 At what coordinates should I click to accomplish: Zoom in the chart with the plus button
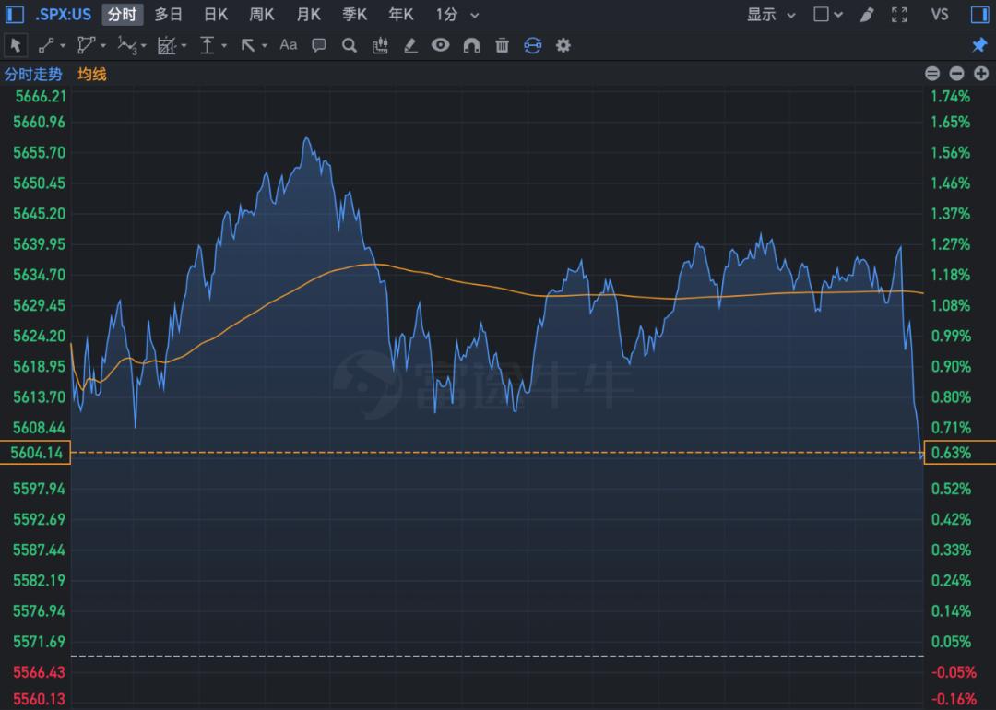[x=981, y=74]
